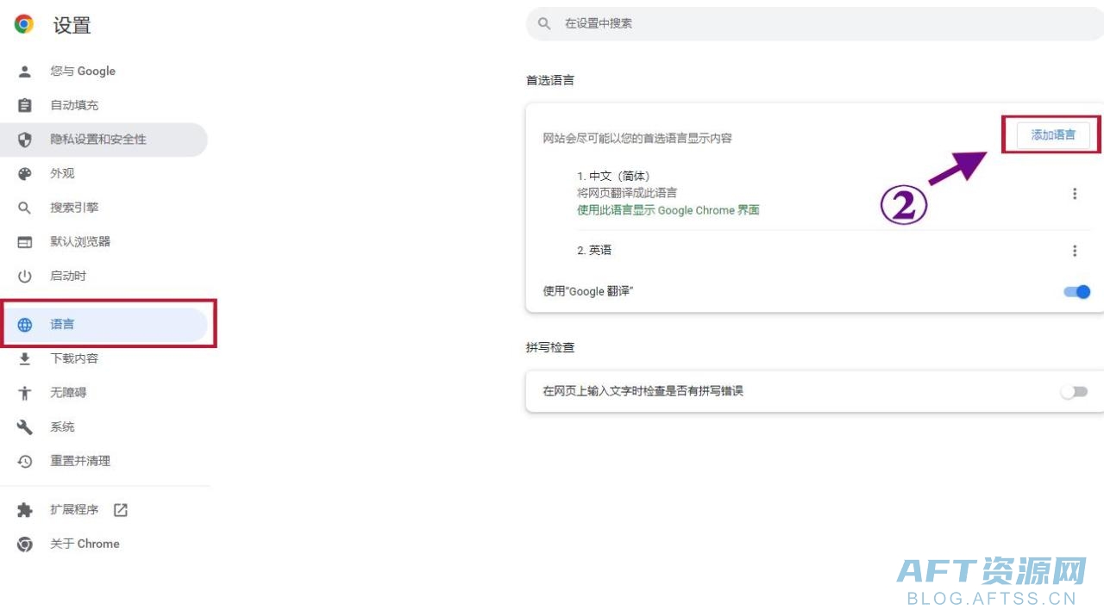Click the 拼写检查 heading
Screen dimensions: 1104x616
click(x=550, y=347)
